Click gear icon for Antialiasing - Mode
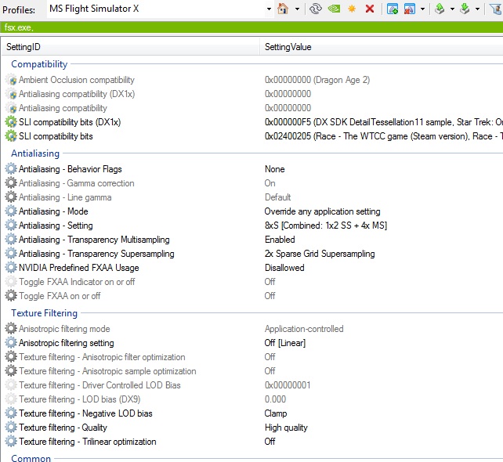 [11, 211]
